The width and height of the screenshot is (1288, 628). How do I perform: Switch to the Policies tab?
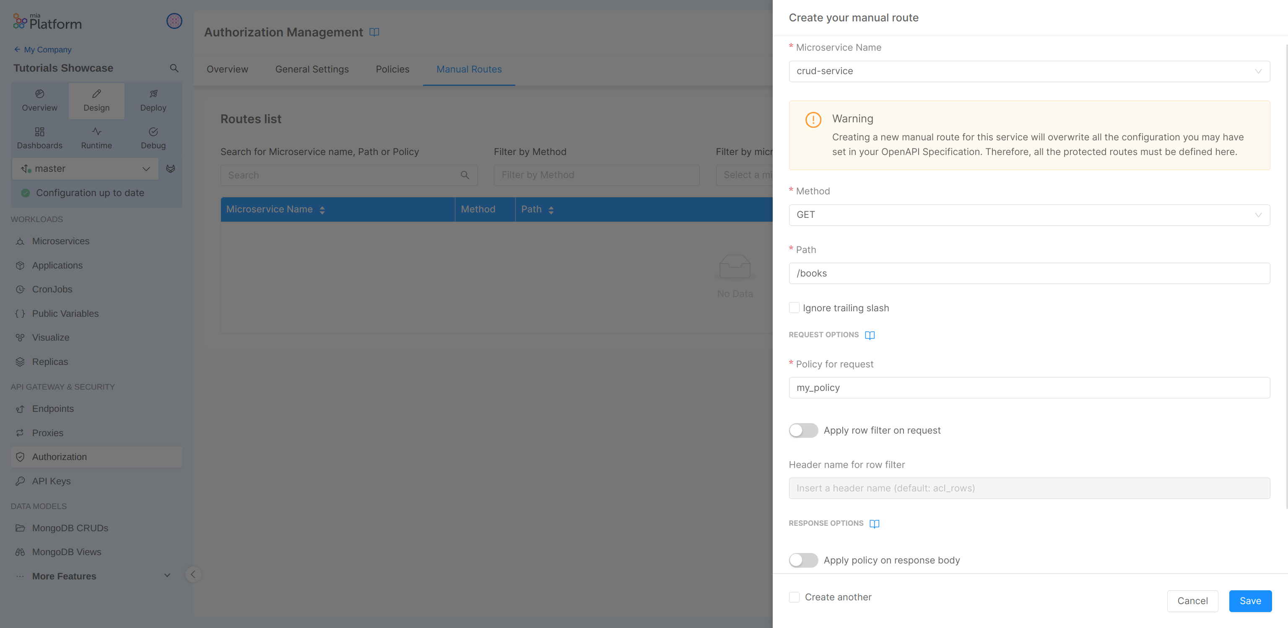coord(392,70)
